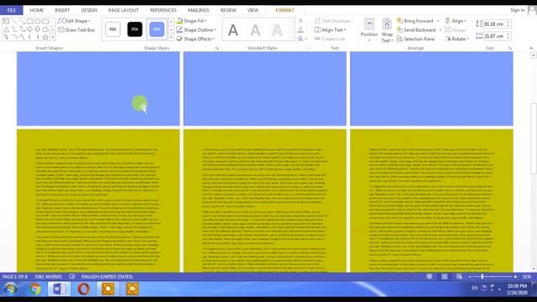Select the dark gray WordArt style A
Screen dimensions: 537x302
(233, 30)
